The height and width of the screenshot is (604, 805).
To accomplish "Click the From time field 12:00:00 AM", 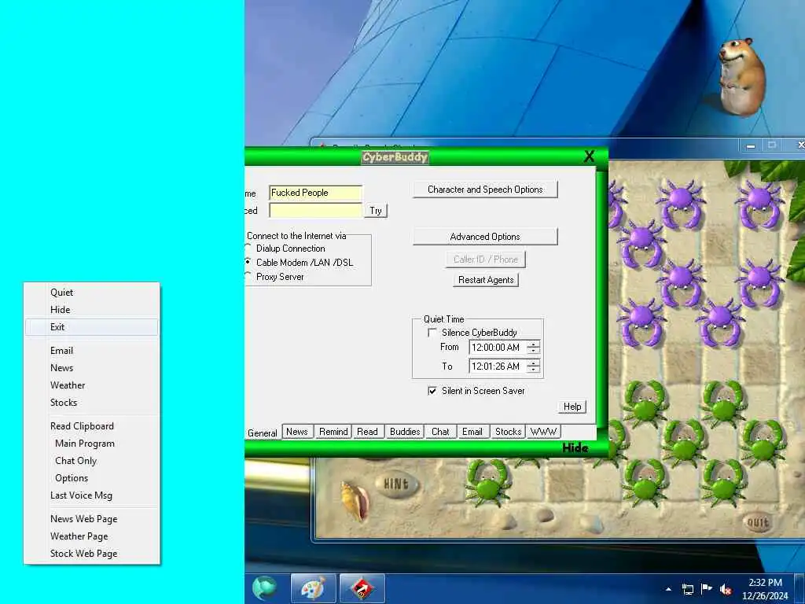I will (497, 348).
